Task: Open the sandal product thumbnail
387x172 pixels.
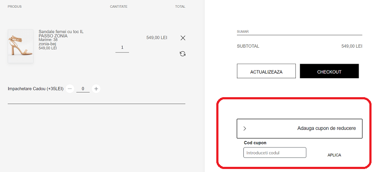Action: pos(20,46)
